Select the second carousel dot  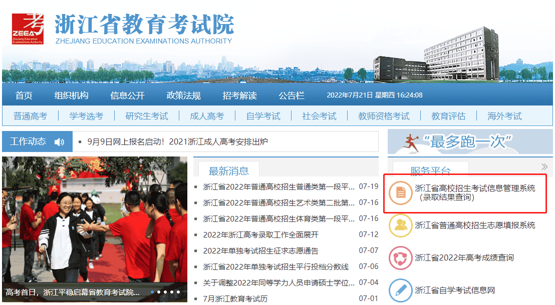pyautogui.click(x=159, y=292)
